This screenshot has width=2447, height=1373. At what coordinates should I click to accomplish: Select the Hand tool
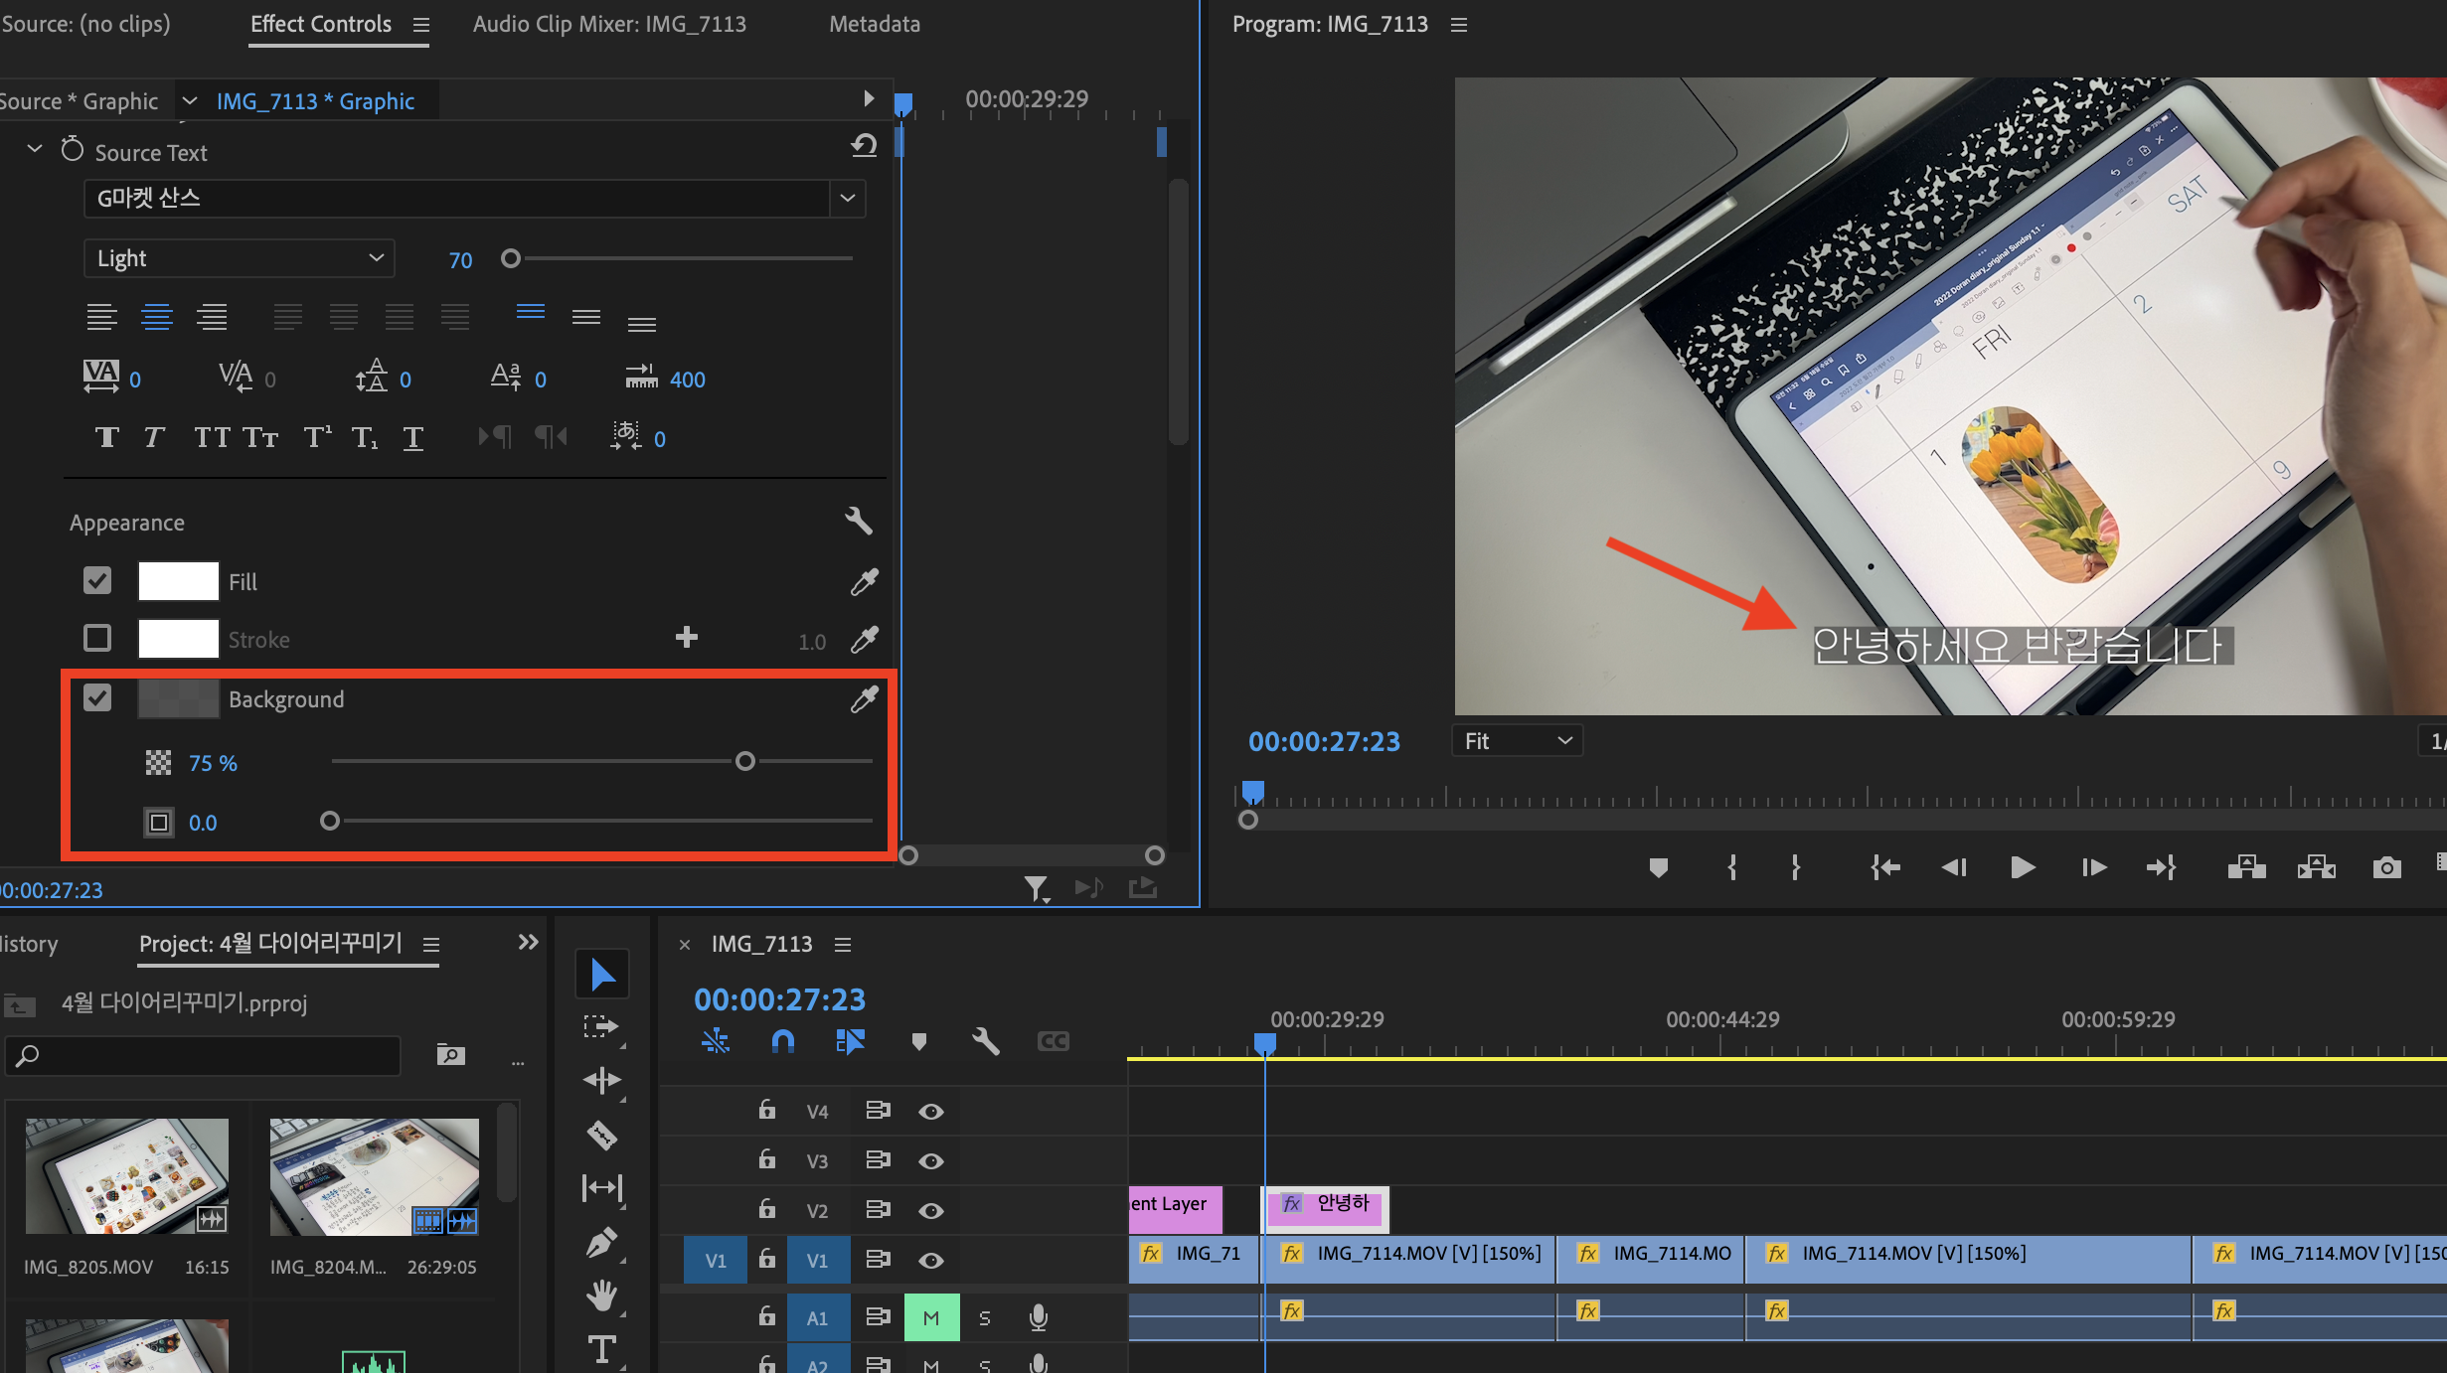602,1296
